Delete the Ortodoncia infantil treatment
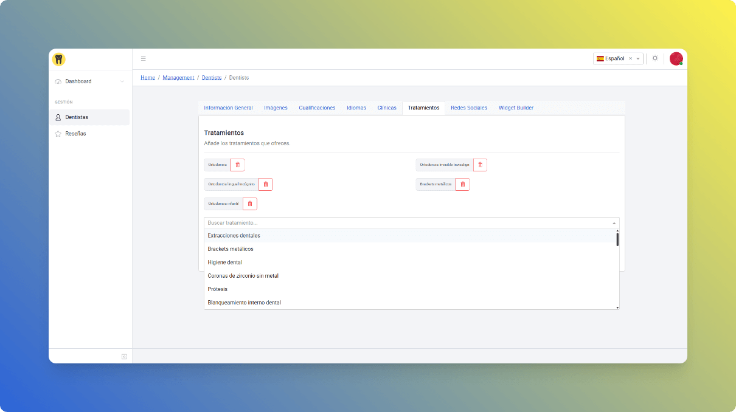 pyautogui.click(x=250, y=204)
